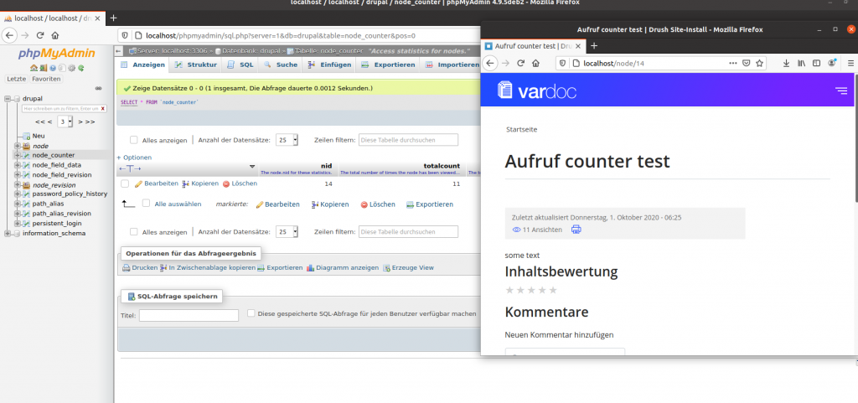The height and width of the screenshot is (403, 858).
Task: Click the 'Erzeuge View' link
Action: [409, 268]
